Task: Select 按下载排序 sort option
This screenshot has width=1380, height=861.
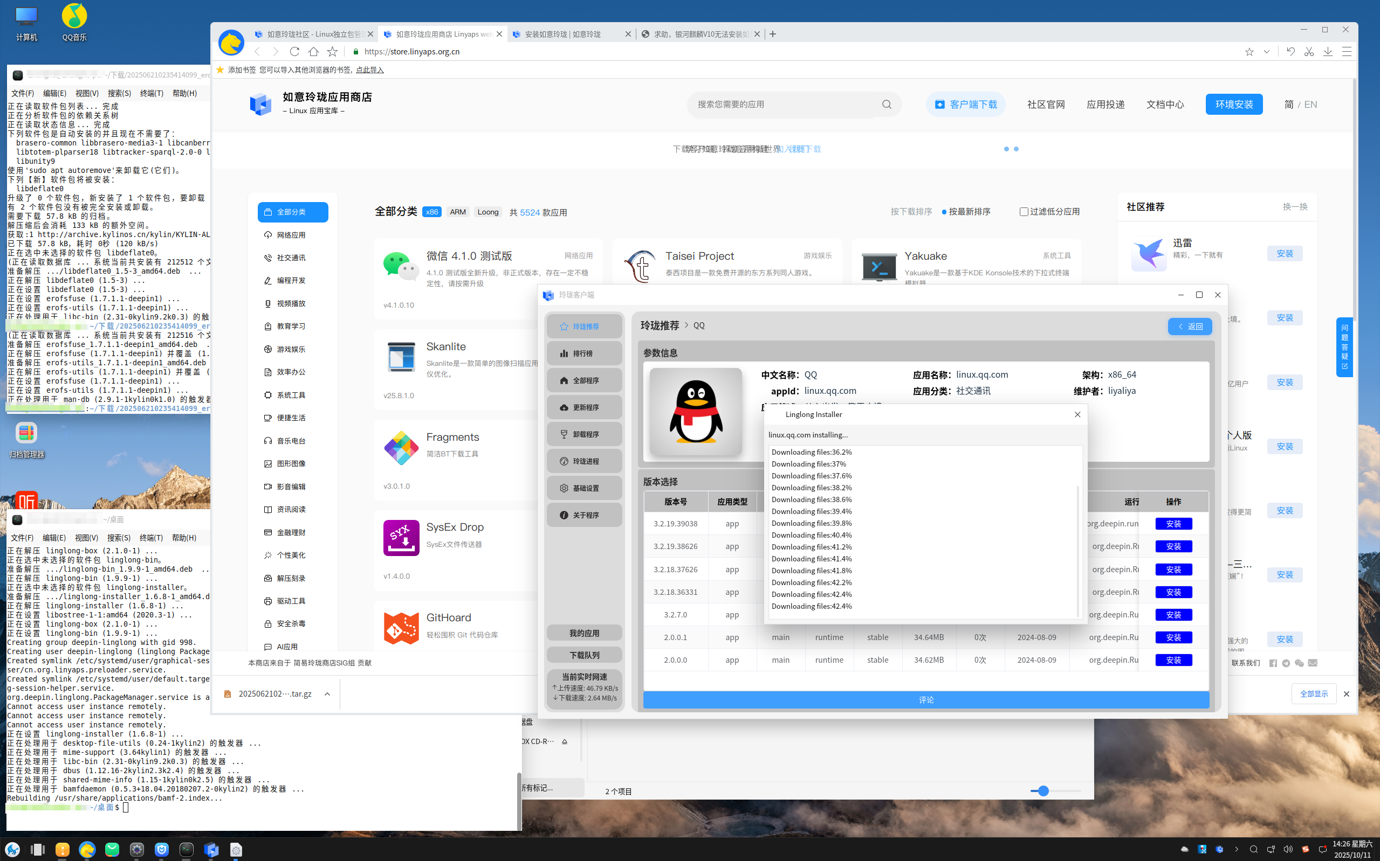Action: (x=911, y=212)
